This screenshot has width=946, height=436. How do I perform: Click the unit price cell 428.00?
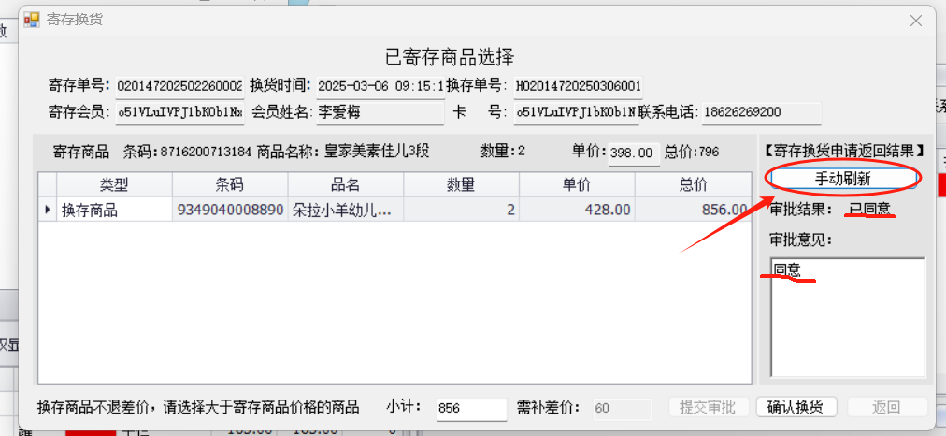pyautogui.click(x=578, y=210)
